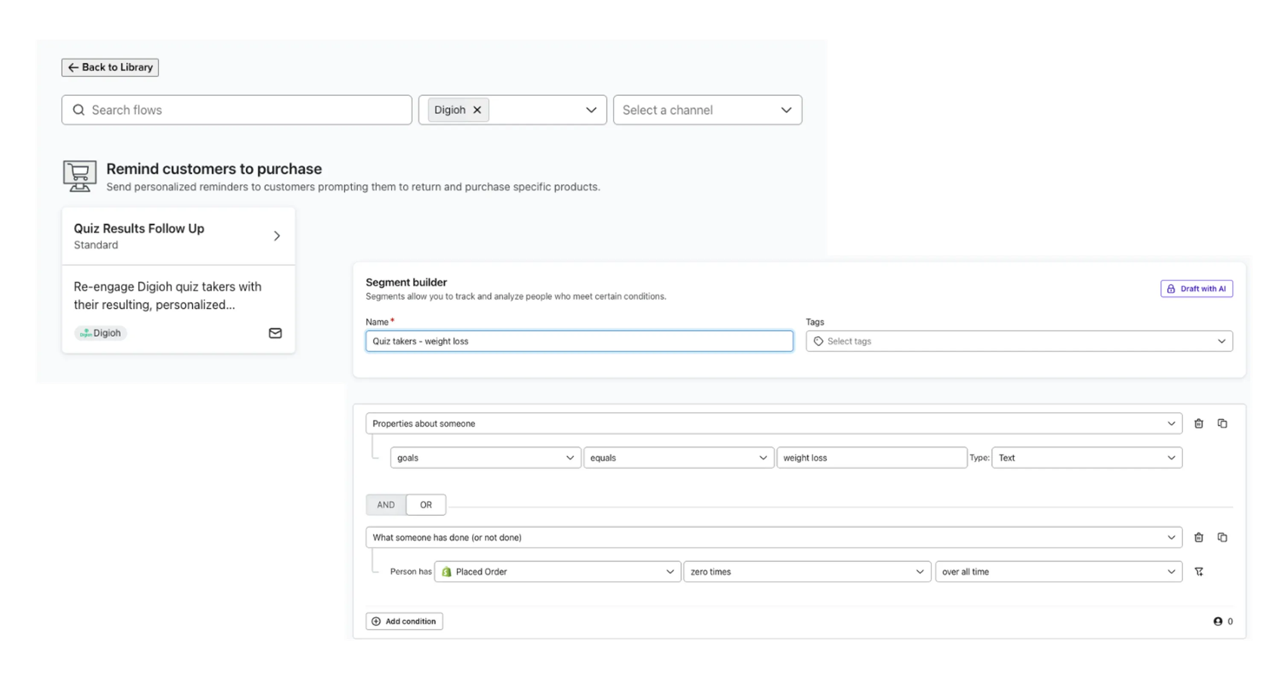1281x683 pixels.
Task: Select the OR connector toggle
Action: tap(426, 505)
